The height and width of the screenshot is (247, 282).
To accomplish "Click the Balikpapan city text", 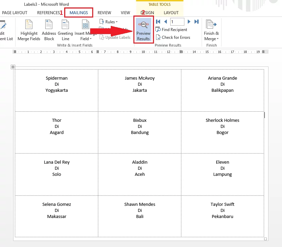I will coord(223,90).
